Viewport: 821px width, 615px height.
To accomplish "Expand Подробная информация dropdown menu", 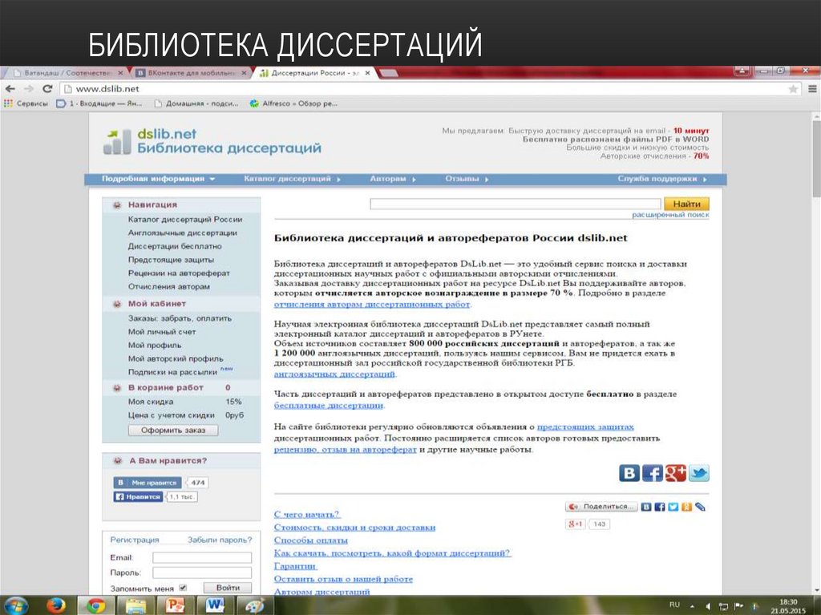I will (158, 179).
